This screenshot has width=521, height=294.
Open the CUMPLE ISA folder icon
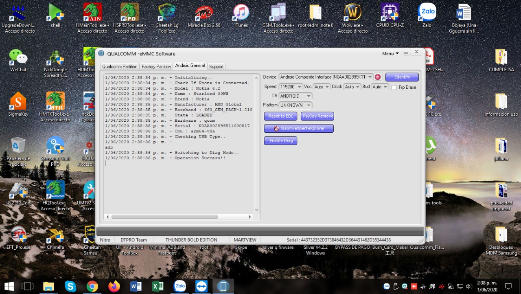click(x=501, y=60)
